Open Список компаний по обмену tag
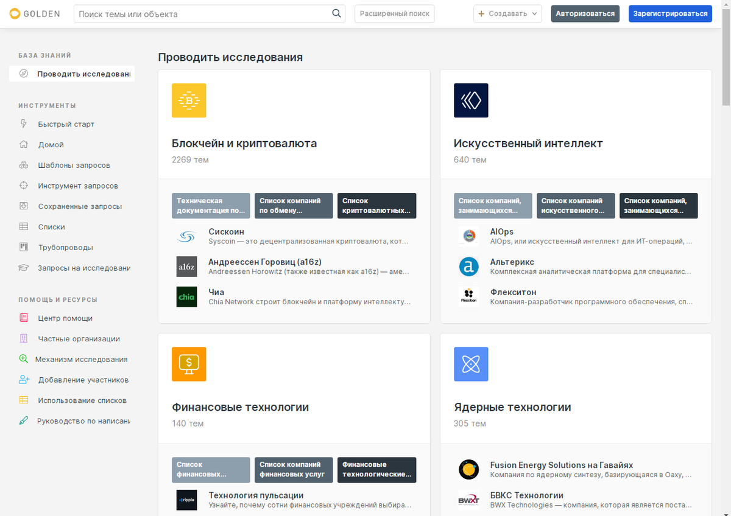Image resolution: width=731 pixels, height=516 pixels. pyautogui.click(x=294, y=206)
